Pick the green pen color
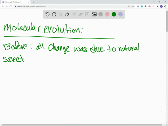Image resolution: width=168 pixels, height=126 pixels. coord(114,14)
